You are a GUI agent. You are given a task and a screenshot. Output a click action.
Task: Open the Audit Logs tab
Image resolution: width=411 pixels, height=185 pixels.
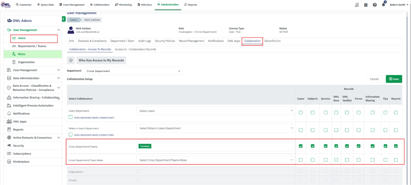144,41
